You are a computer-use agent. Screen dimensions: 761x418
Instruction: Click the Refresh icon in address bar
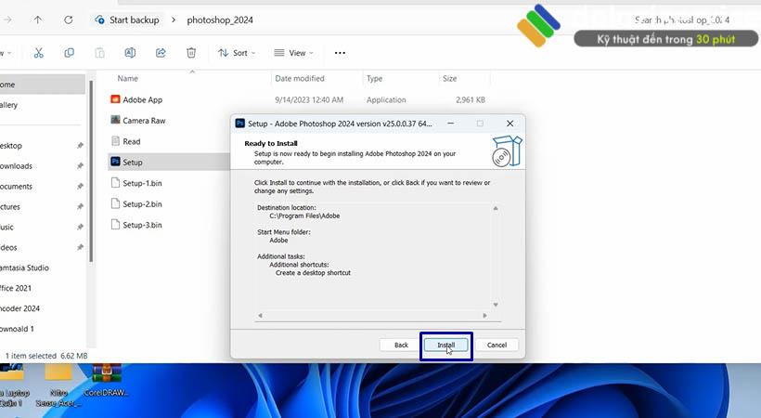pyautogui.click(x=69, y=20)
